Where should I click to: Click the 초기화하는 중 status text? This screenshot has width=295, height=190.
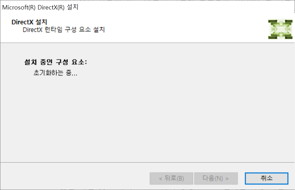pyautogui.click(x=55, y=73)
